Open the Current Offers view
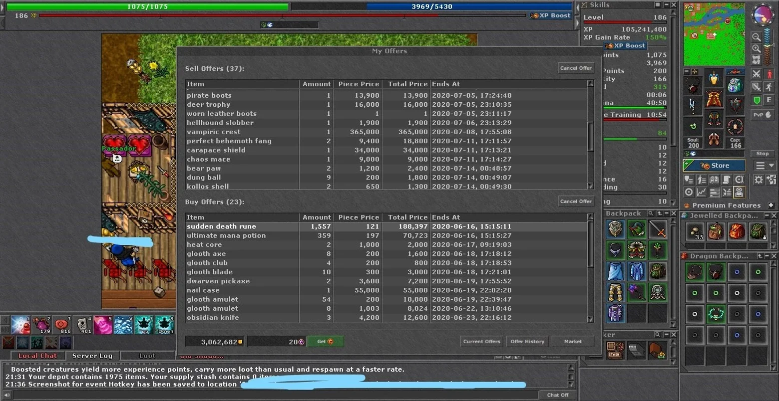This screenshot has width=779, height=401. pos(481,342)
